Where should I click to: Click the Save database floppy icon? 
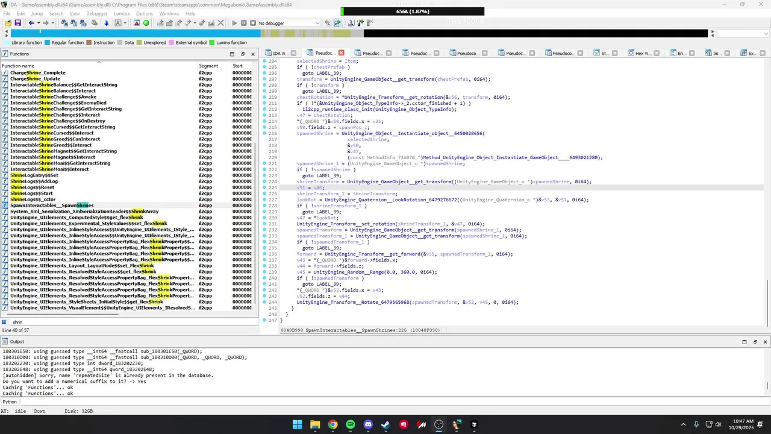tap(18, 23)
